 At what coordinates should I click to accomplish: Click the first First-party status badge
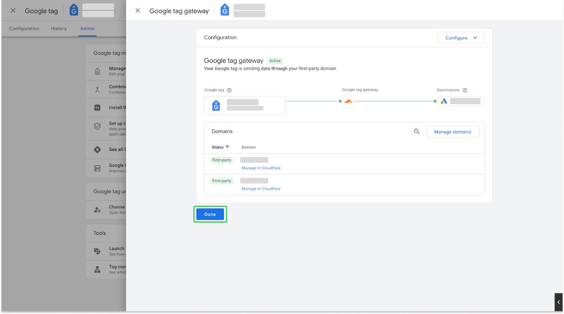(x=222, y=160)
